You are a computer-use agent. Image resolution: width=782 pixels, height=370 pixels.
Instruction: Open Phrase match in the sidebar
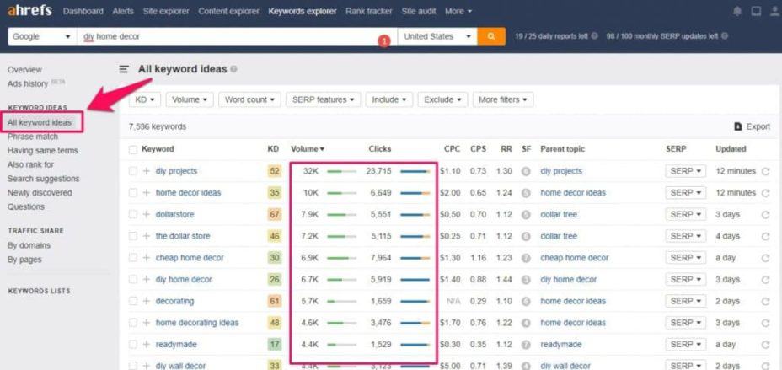coord(33,137)
